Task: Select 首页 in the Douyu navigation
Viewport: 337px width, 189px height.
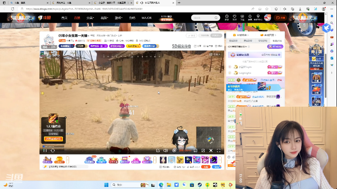Action: [x=64, y=18]
